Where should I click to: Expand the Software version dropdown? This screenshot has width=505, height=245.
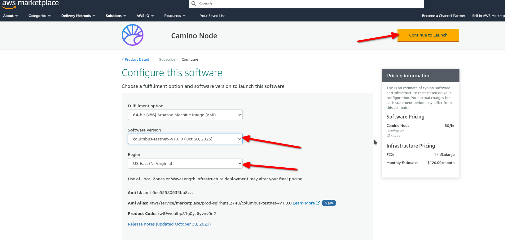click(185, 139)
